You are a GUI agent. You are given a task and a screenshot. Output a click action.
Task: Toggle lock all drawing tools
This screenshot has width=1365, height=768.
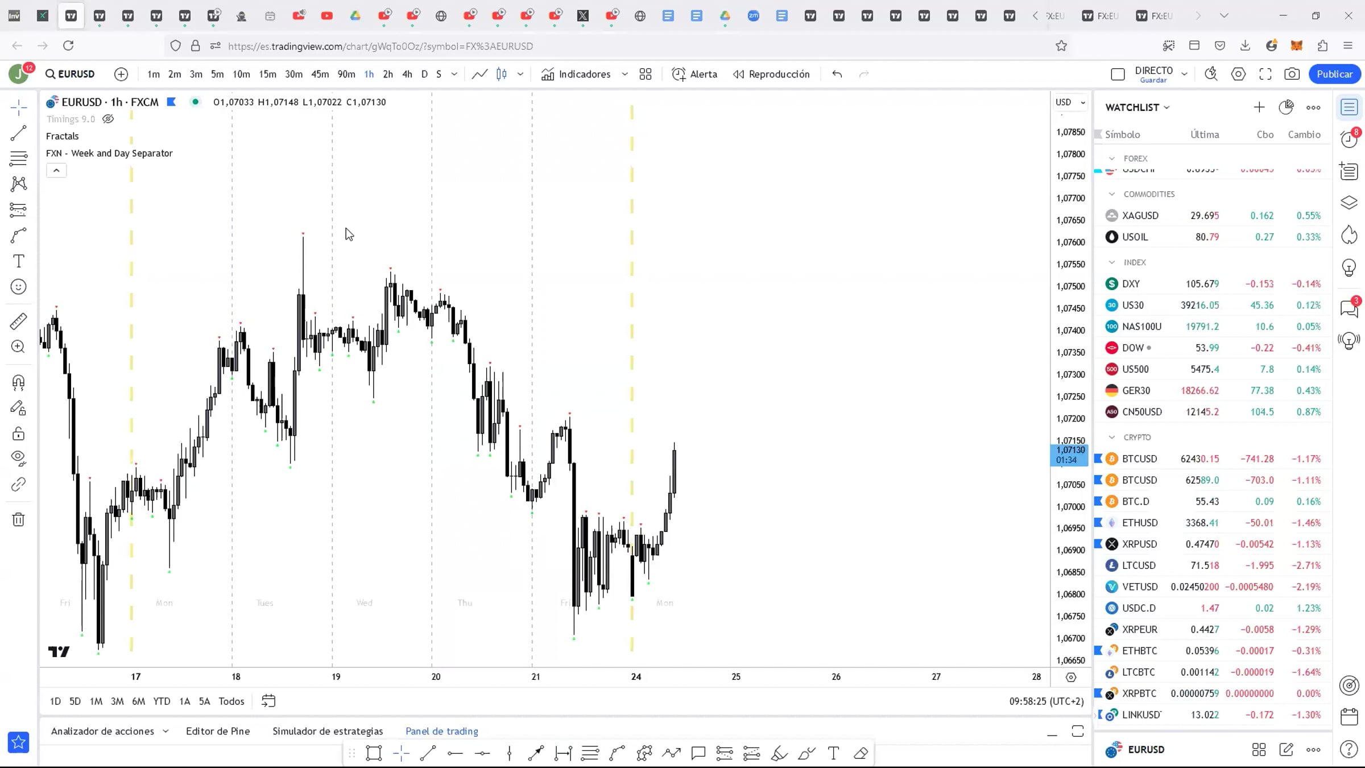pyautogui.click(x=18, y=434)
